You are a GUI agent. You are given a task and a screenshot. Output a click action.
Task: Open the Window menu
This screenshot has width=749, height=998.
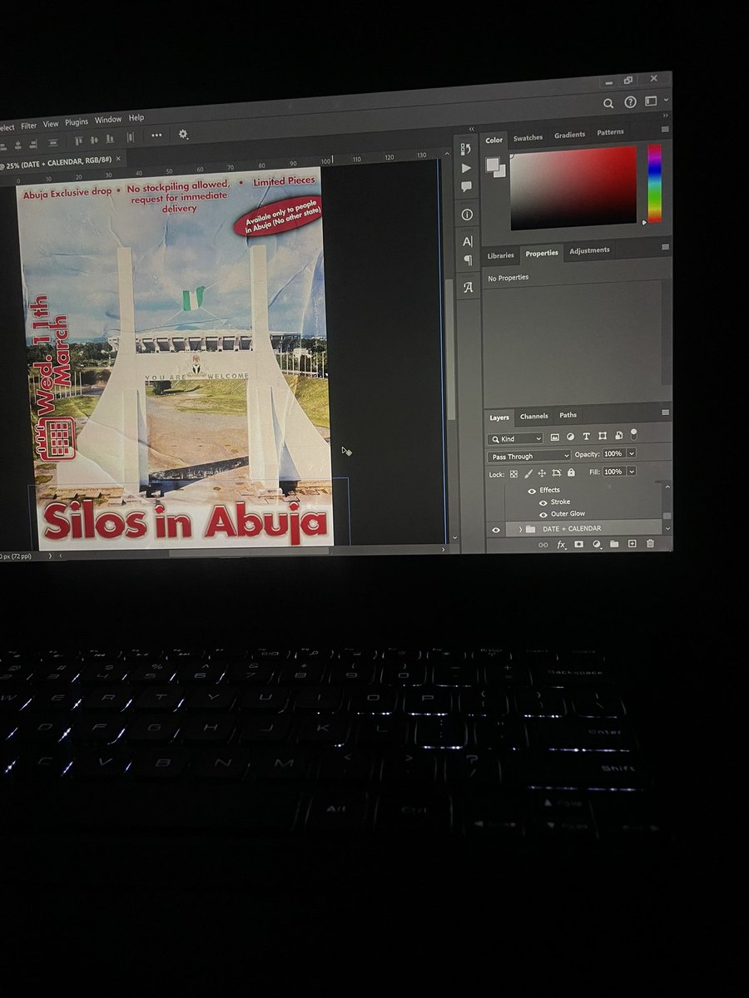[108, 120]
